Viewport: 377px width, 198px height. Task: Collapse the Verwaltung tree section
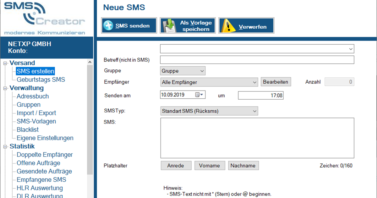point(5,88)
